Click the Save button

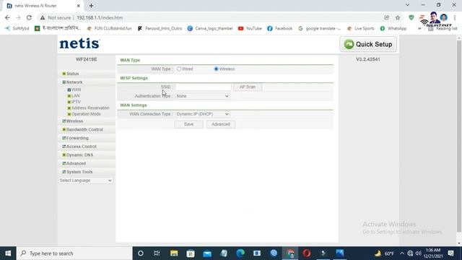[188, 124]
